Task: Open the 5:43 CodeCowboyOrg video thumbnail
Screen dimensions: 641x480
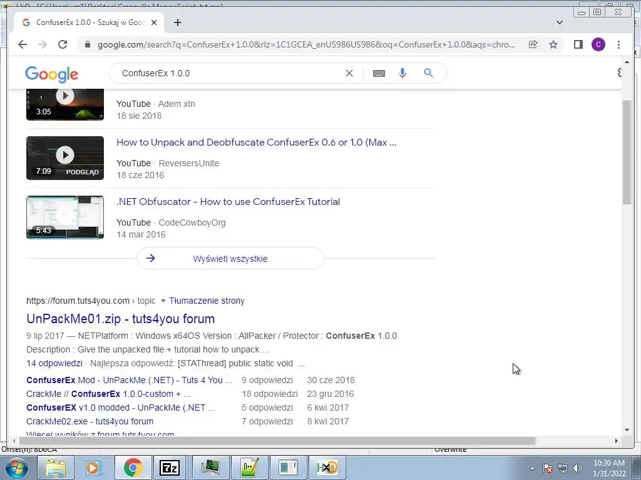Action: pos(65,217)
